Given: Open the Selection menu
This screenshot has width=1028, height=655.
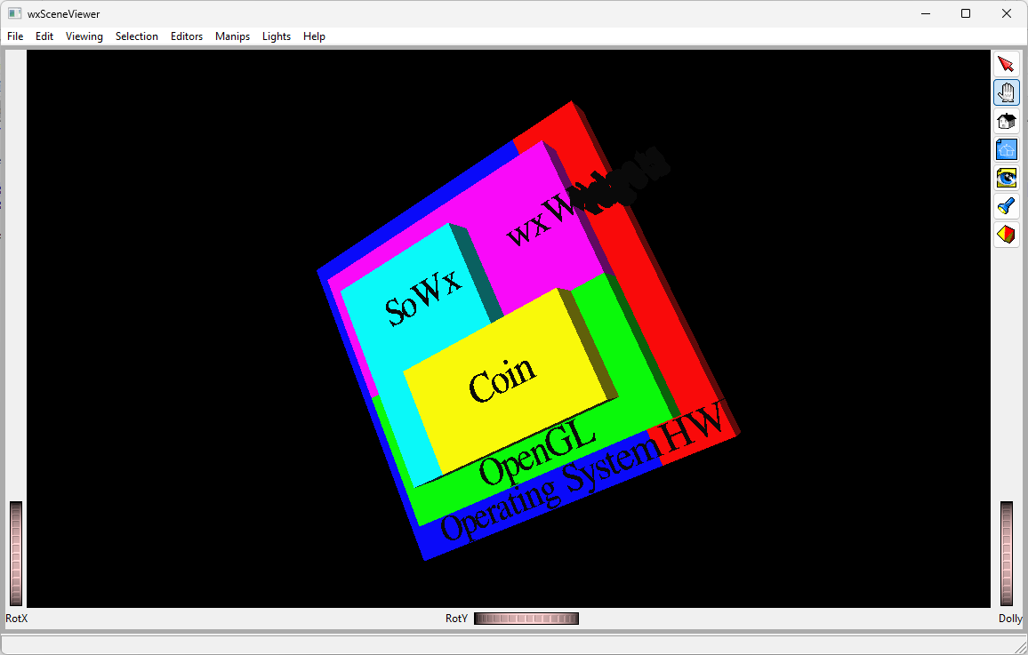Looking at the screenshot, I should click(x=136, y=36).
